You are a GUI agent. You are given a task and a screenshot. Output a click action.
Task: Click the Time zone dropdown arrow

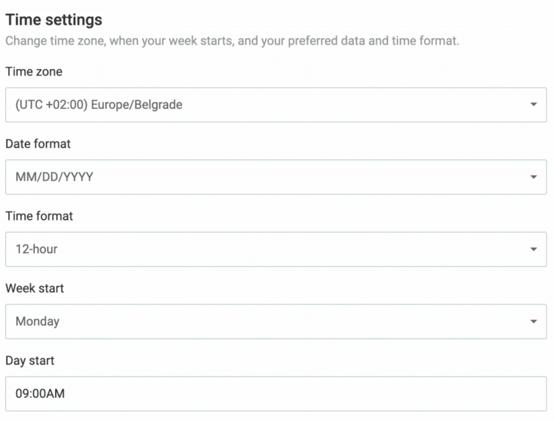(533, 104)
